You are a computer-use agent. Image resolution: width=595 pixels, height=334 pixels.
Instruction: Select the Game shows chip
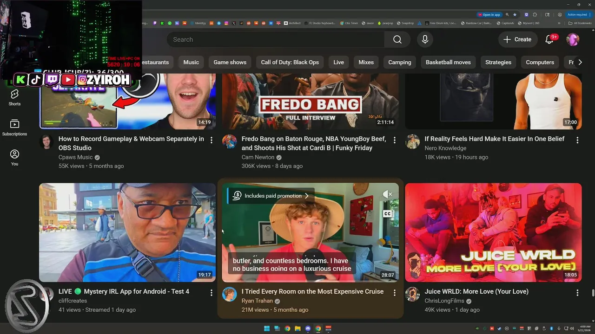tap(230, 62)
